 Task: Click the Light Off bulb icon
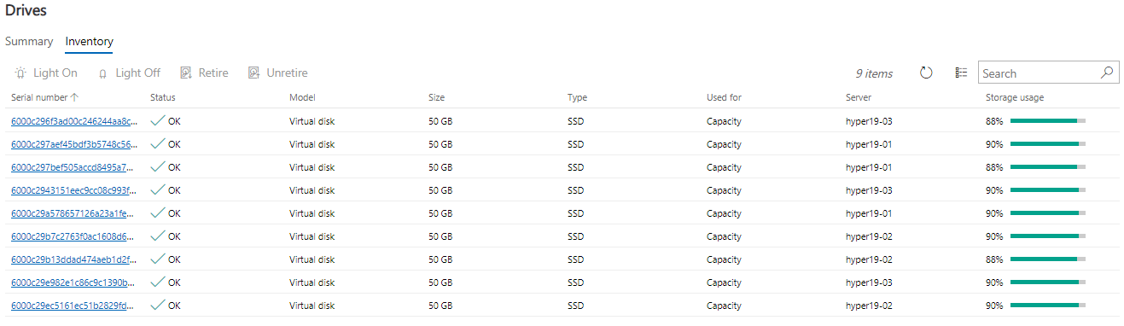point(103,73)
